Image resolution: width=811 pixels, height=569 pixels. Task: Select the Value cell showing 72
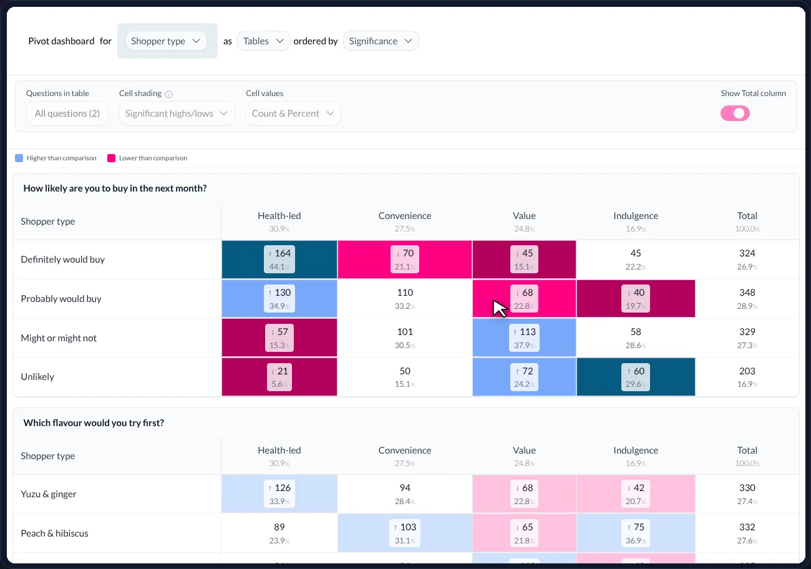pyautogui.click(x=524, y=377)
